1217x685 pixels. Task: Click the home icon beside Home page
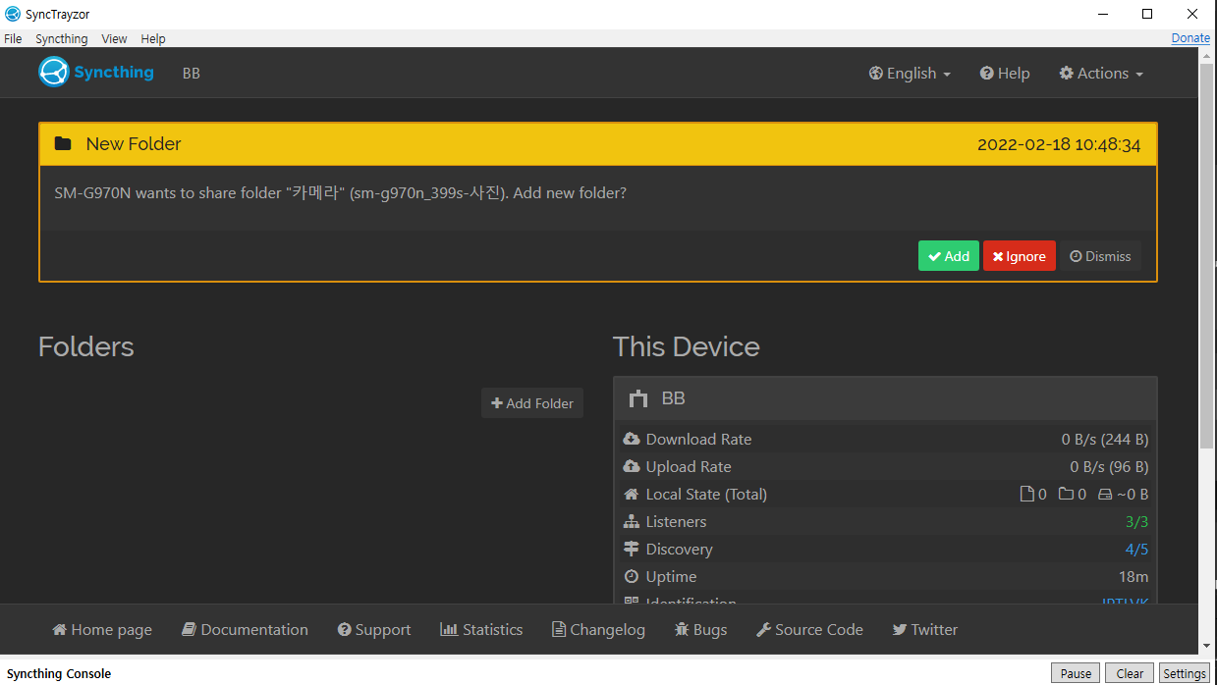[x=60, y=630]
